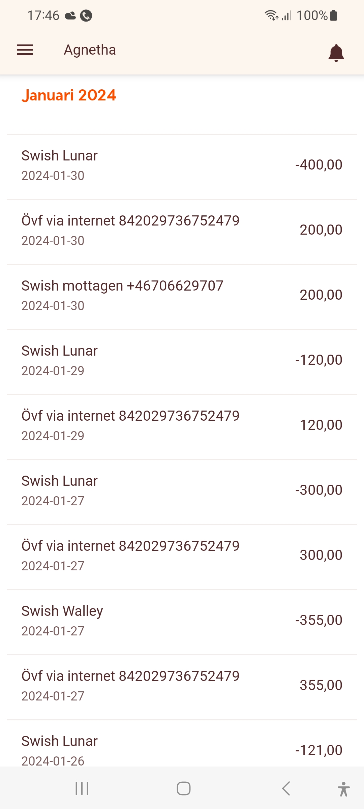Image resolution: width=364 pixels, height=809 pixels.
Task: View Övf via internet 200,00 transfer on 2024-01-30
Action: coord(182,230)
